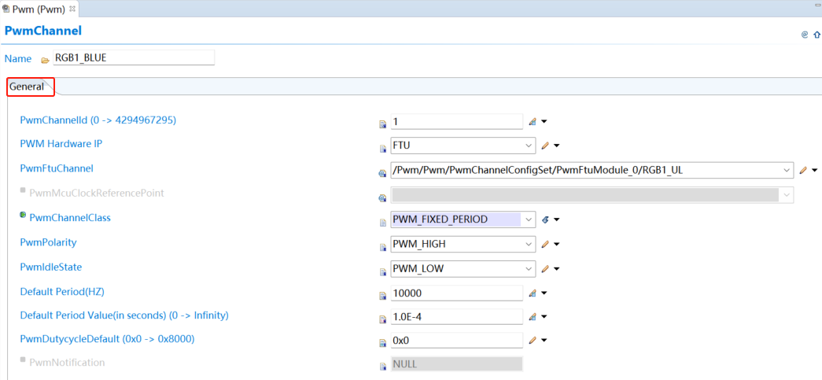
Task: Click the pencil icon beside PWM Hardware IP
Action: [x=544, y=146]
